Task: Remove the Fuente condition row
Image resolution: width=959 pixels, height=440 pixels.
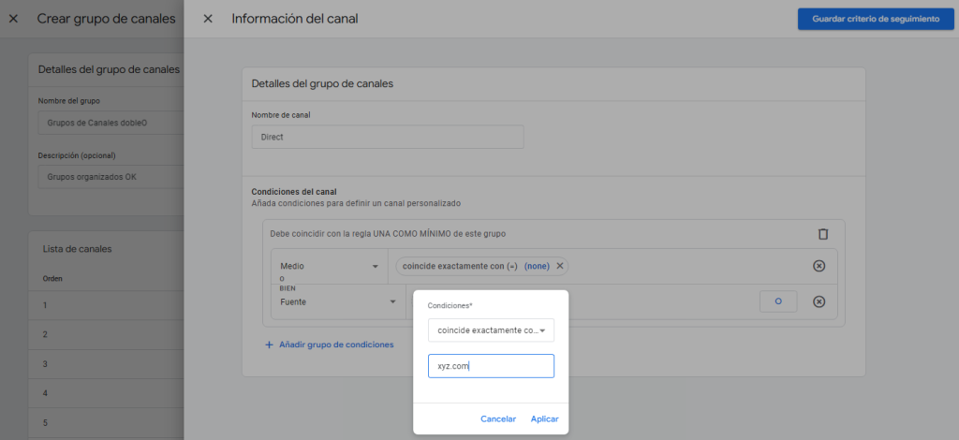Action: (819, 301)
